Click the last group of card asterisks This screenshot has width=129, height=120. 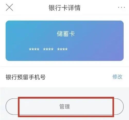(62, 49)
